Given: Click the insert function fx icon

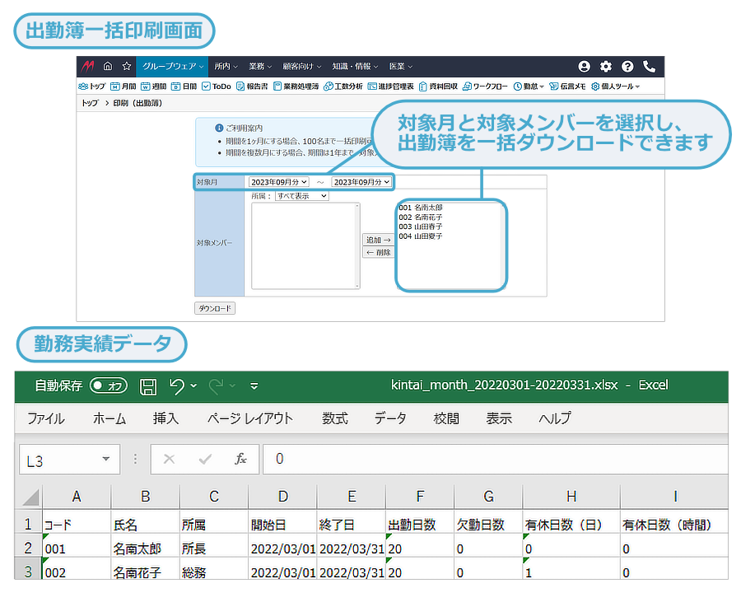Looking at the screenshot, I should (x=240, y=460).
